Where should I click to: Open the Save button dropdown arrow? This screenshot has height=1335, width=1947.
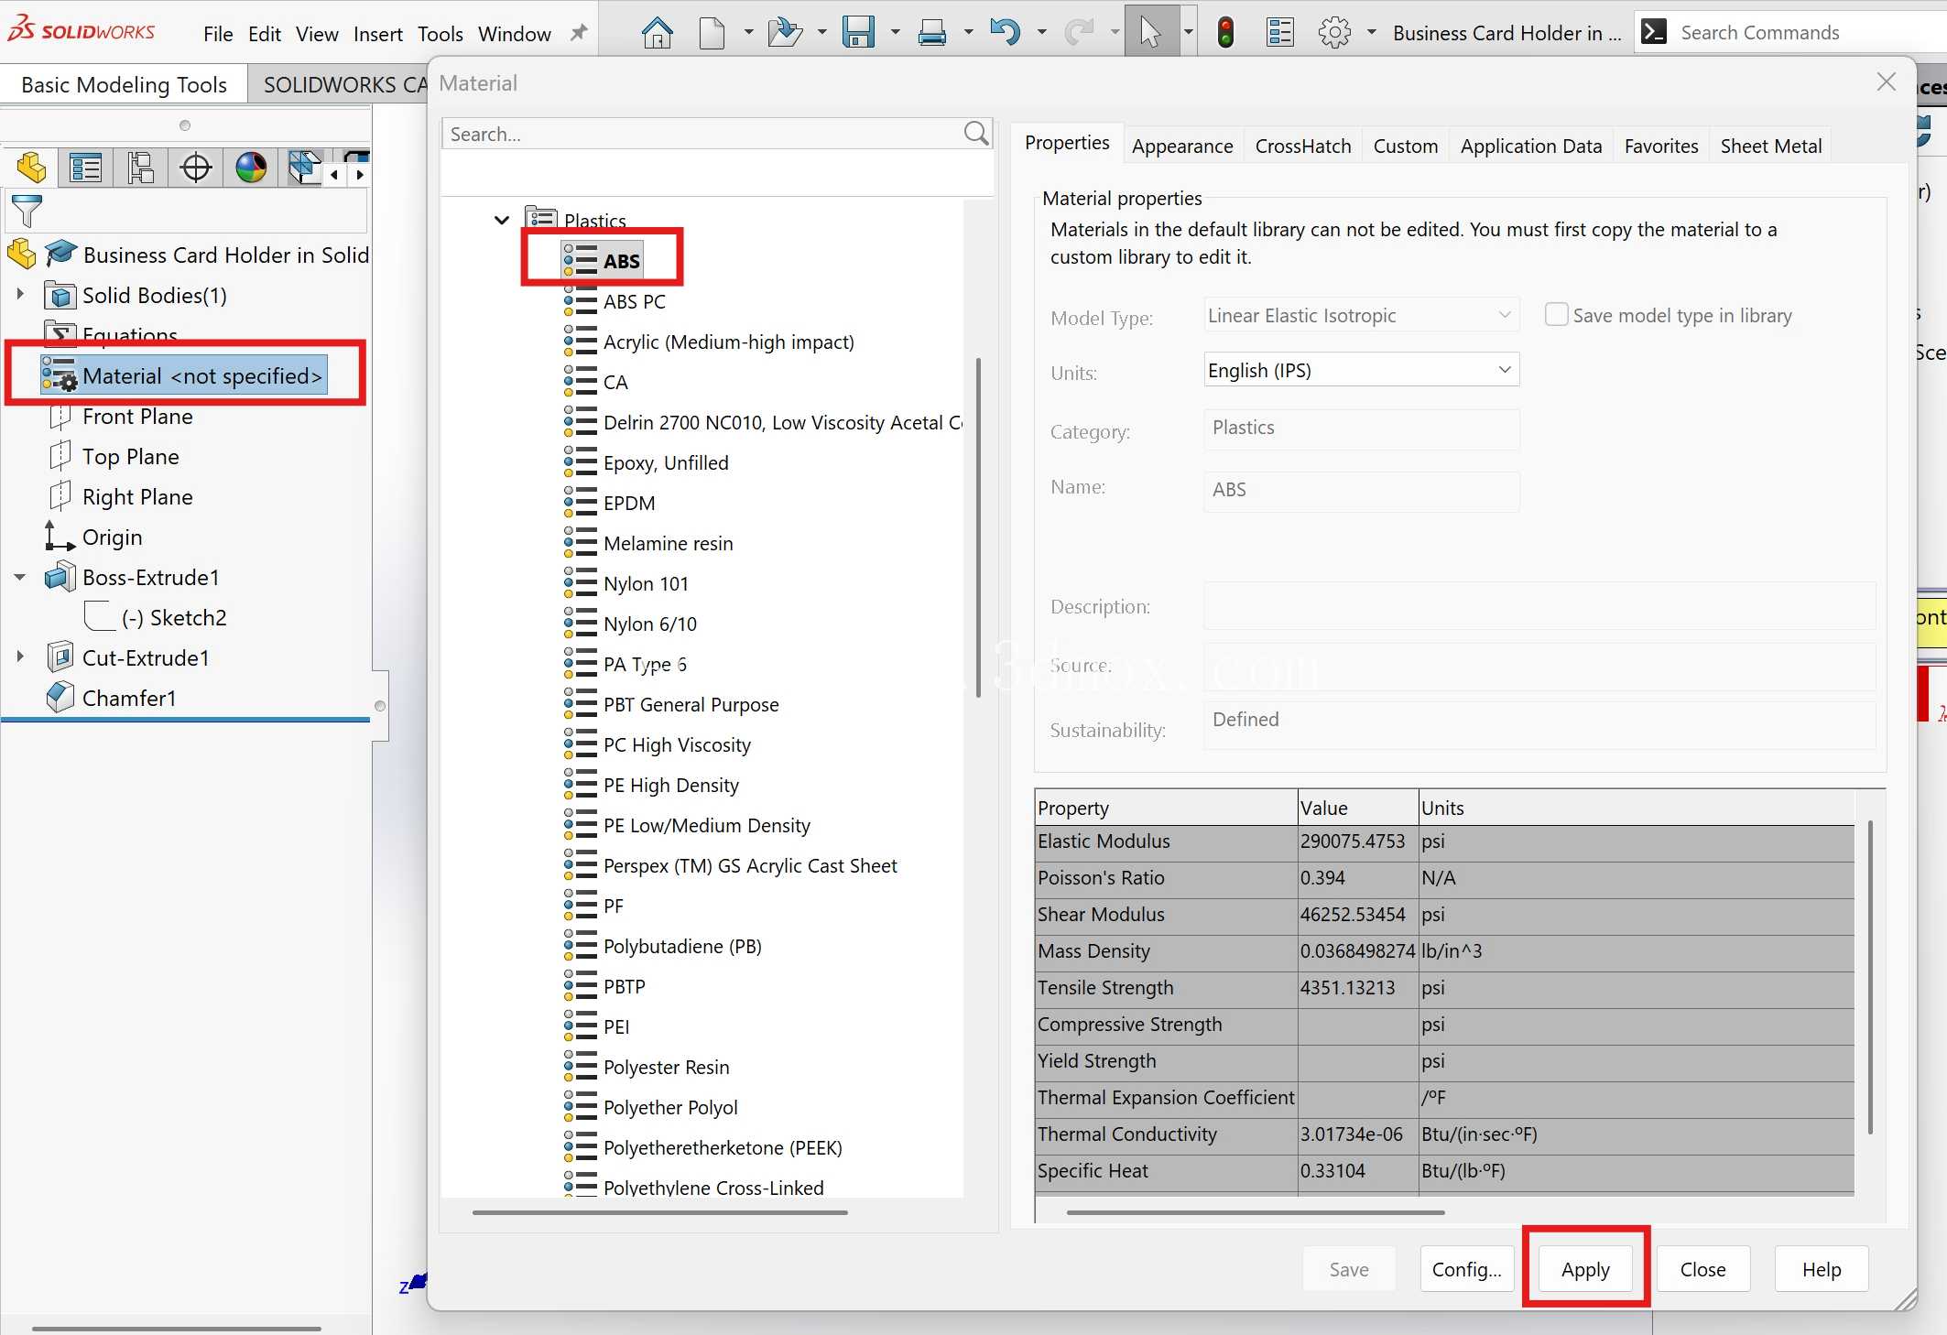click(x=895, y=33)
